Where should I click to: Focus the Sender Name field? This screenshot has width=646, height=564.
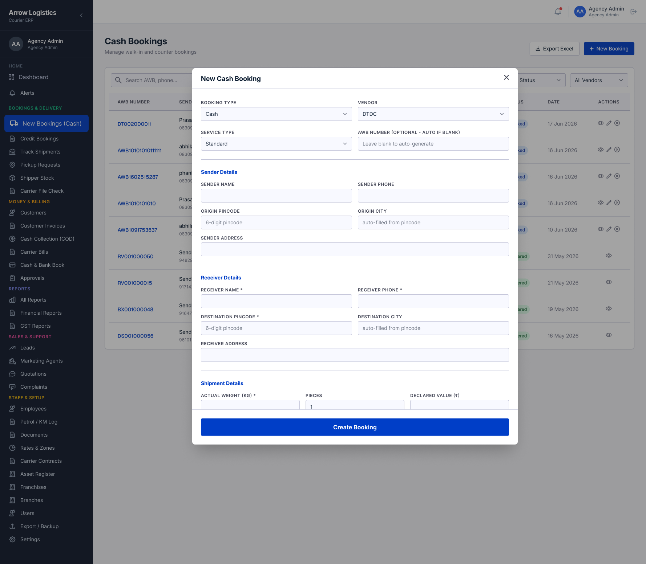pos(276,196)
